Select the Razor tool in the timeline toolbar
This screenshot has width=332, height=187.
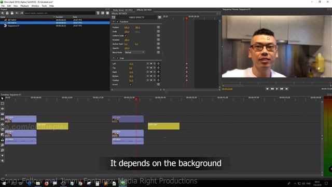tap(2, 119)
